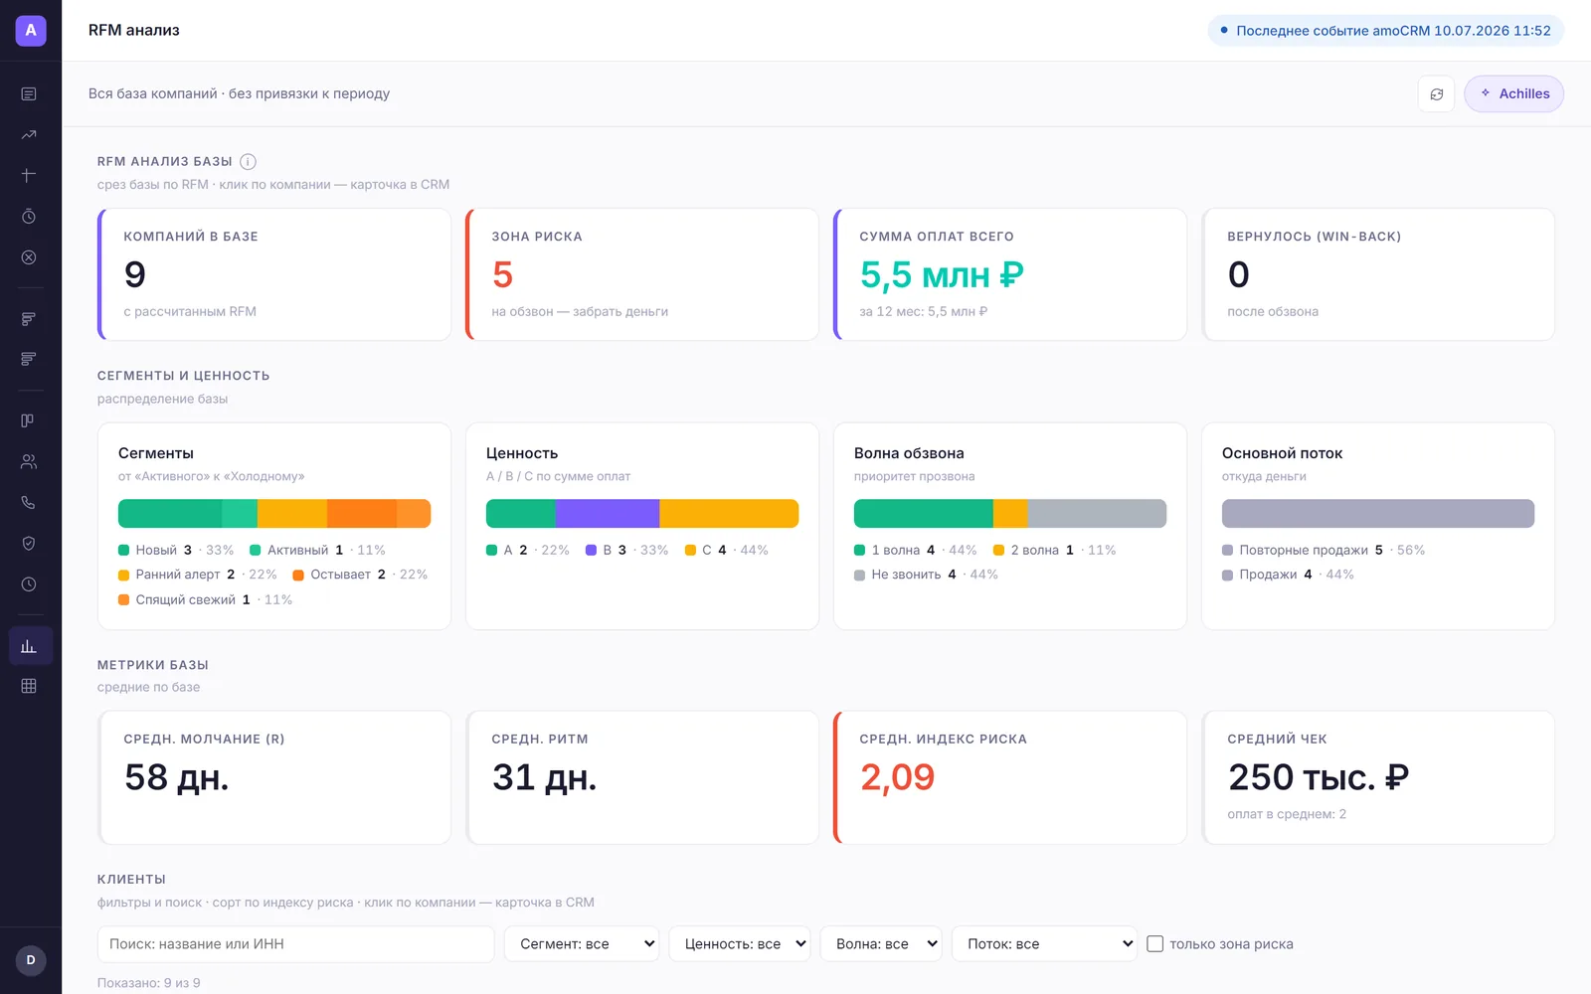The width and height of the screenshot is (1591, 994).
Task: Click purple B segment of Ценность bar
Action: [608, 513]
